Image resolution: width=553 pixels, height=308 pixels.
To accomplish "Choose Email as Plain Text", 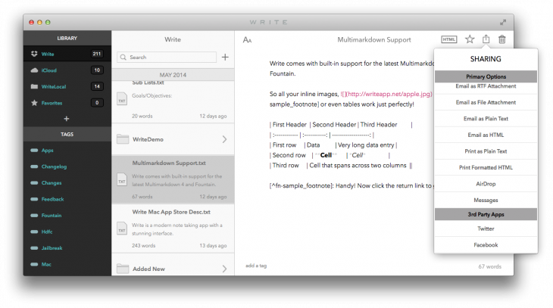I will pos(486,118).
